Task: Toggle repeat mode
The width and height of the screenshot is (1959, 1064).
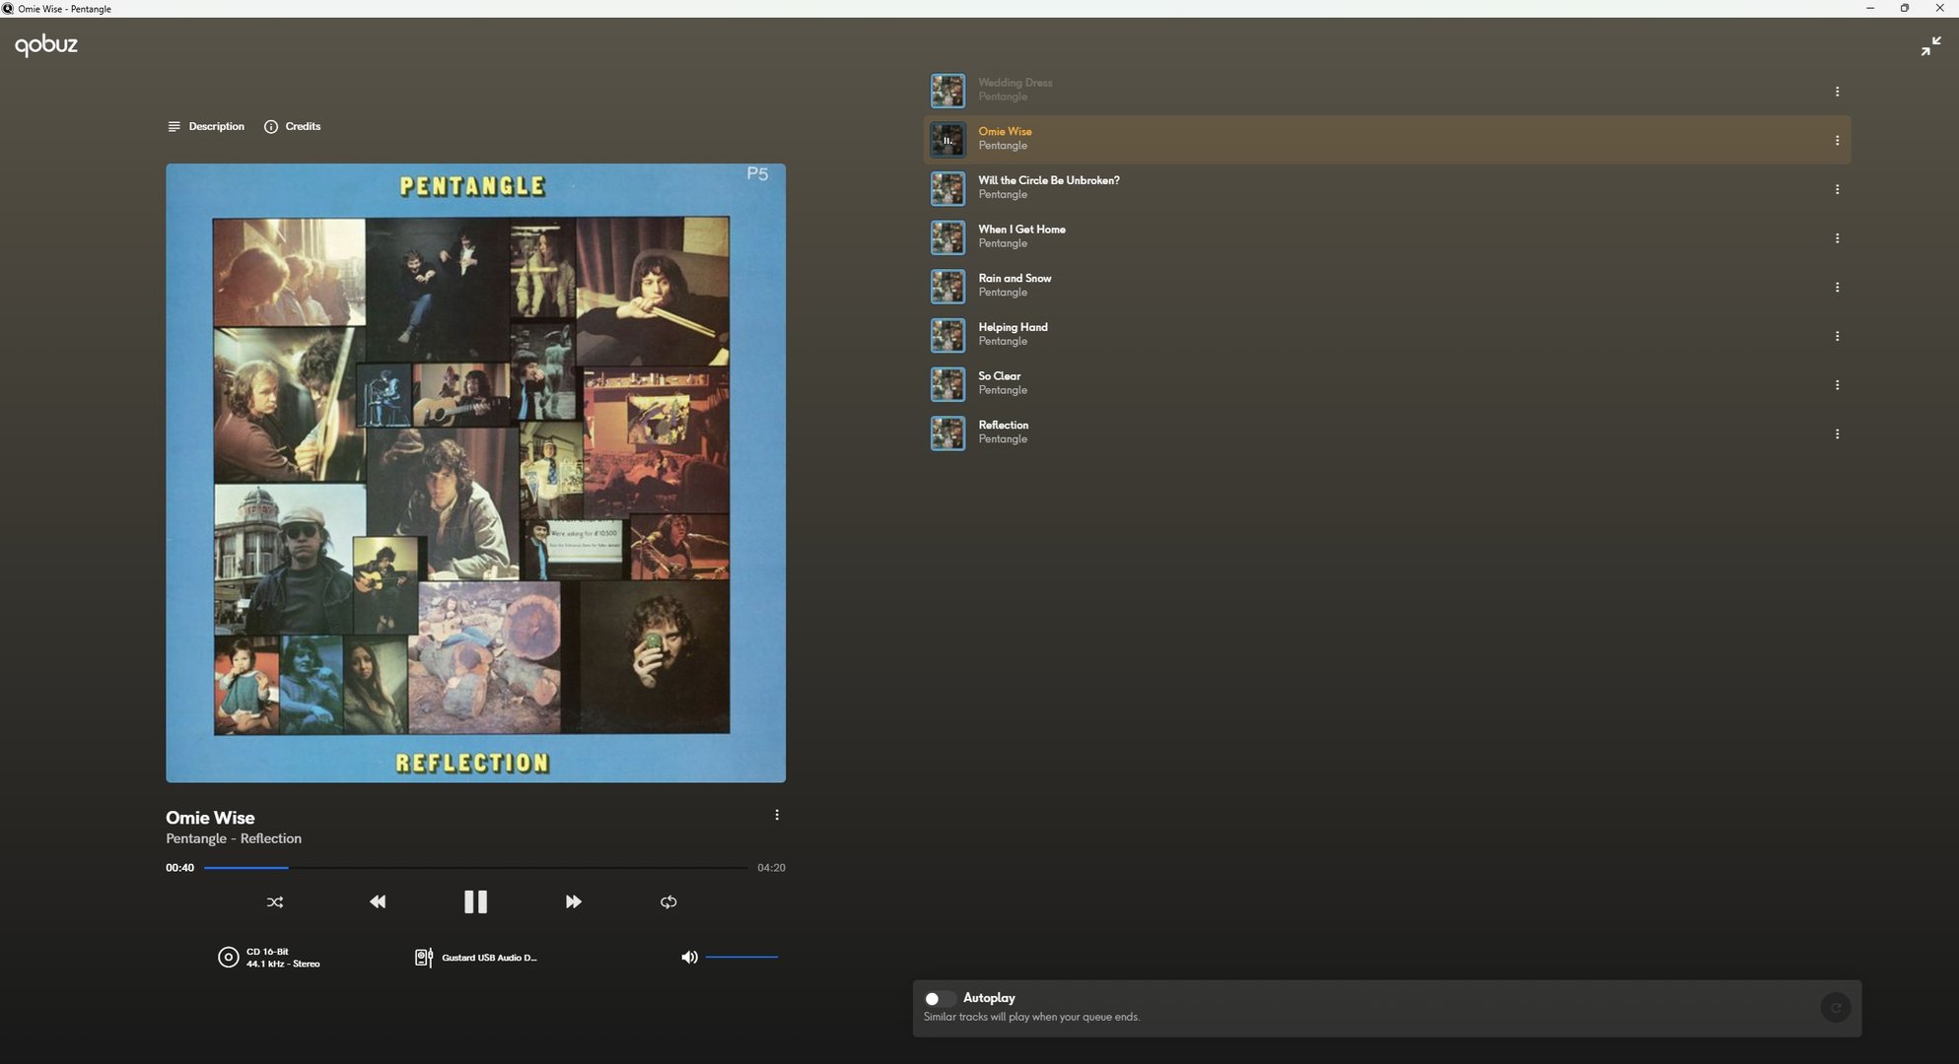Action: pos(668,901)
